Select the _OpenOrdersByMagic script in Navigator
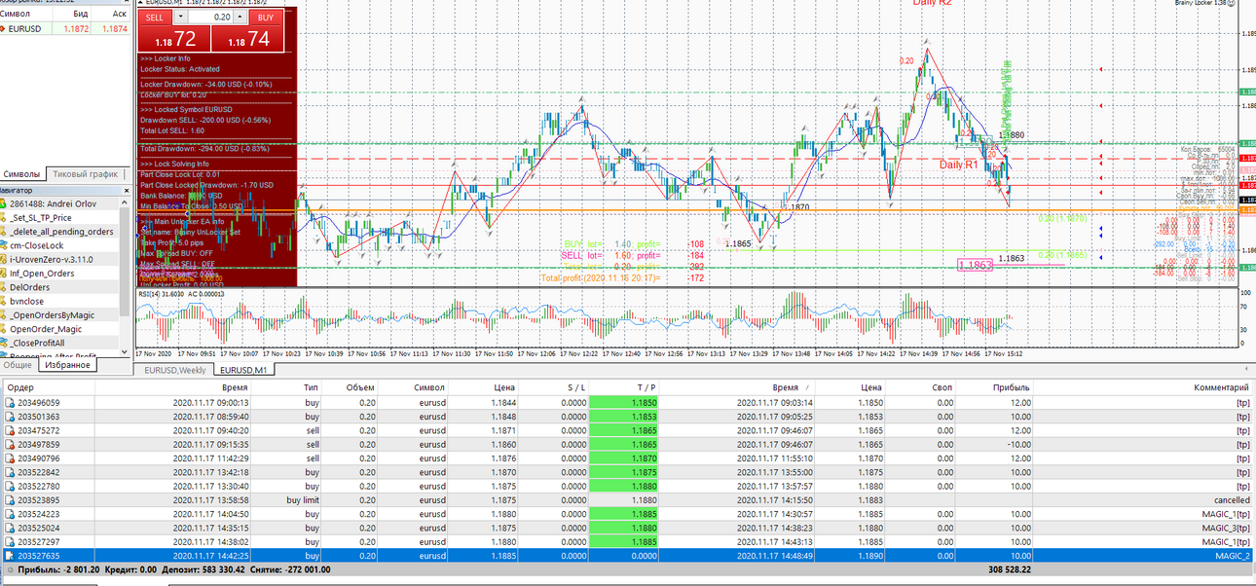This screenshot has width=1256, height=586. tap(55, 315)
